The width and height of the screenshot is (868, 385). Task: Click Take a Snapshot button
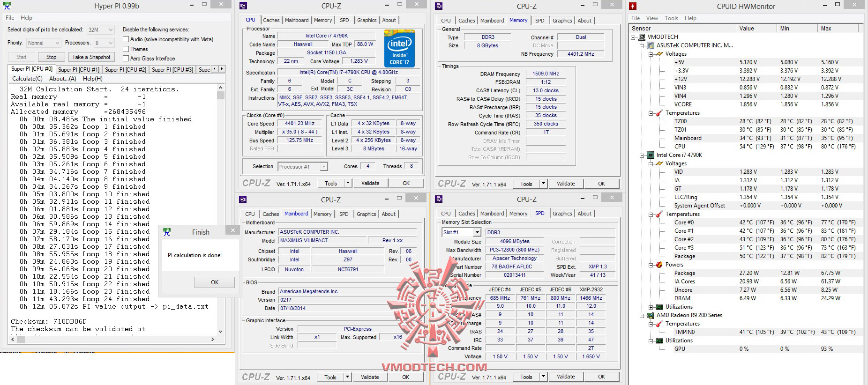click(x=91, y=57)
